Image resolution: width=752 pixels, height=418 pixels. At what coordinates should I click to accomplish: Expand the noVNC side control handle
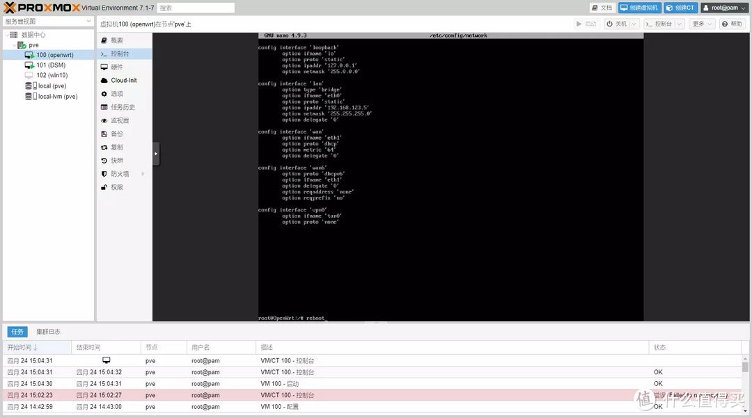click(x=156, y=154)
